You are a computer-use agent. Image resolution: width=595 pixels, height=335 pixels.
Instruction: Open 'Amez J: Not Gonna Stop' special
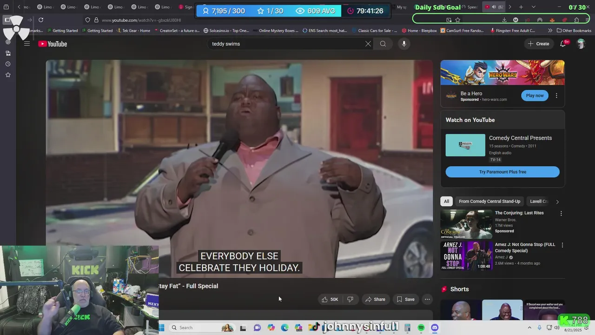pos(525,248)
